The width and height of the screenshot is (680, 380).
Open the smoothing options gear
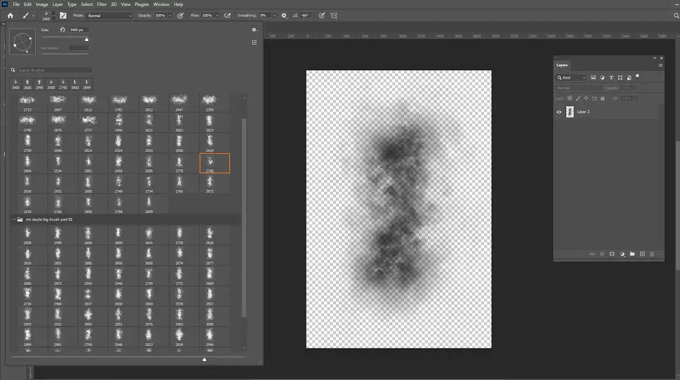(x=284, y=16)
